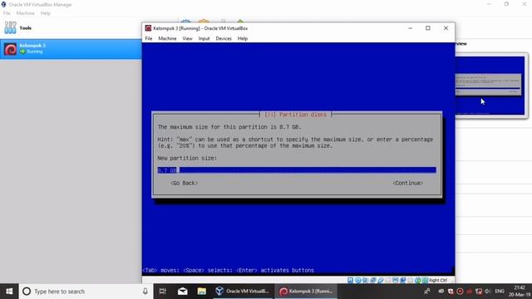The width and height of the screenshot is (532, 299).
Task: Click the Debian swirl icon of Kelompok 3
Action: tap(11, 49)
